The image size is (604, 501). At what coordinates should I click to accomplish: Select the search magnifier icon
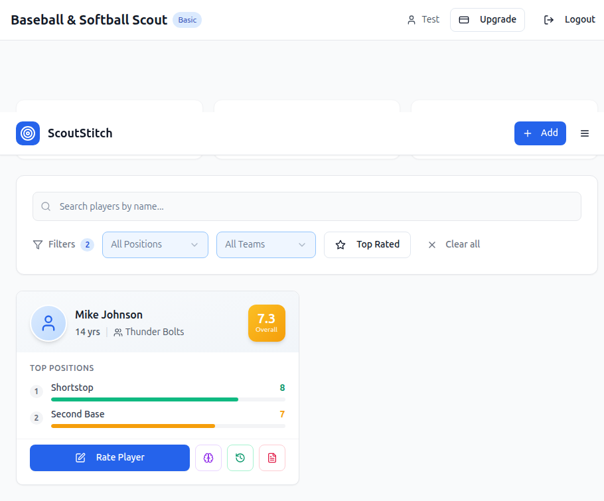click(45, 206)
